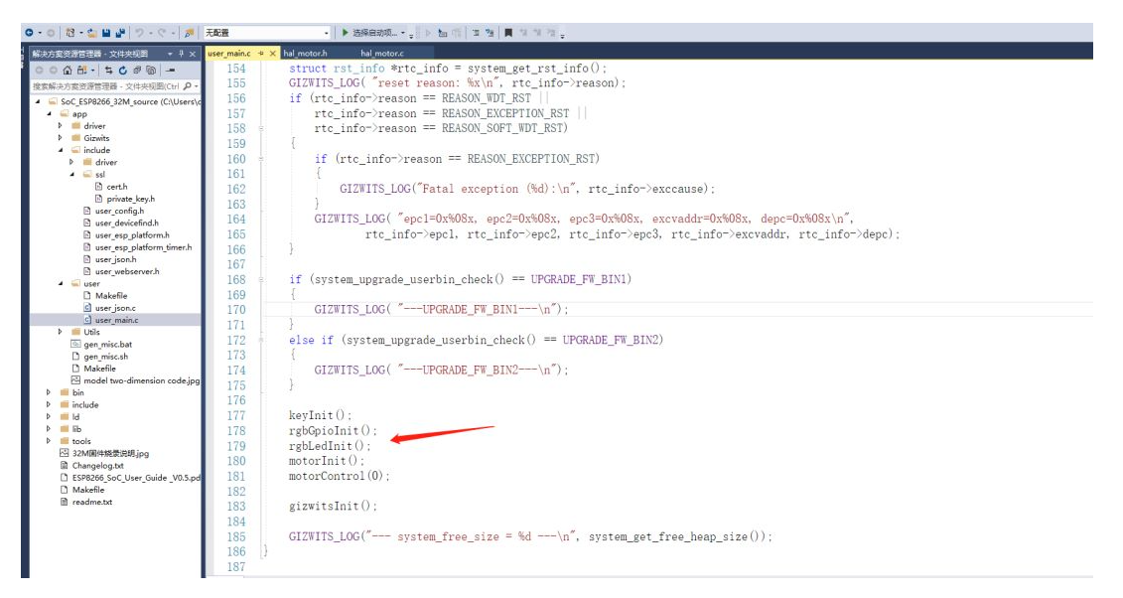
Task: Click the search magnifier icon in Solution Explorer
Action: [188, 86]
